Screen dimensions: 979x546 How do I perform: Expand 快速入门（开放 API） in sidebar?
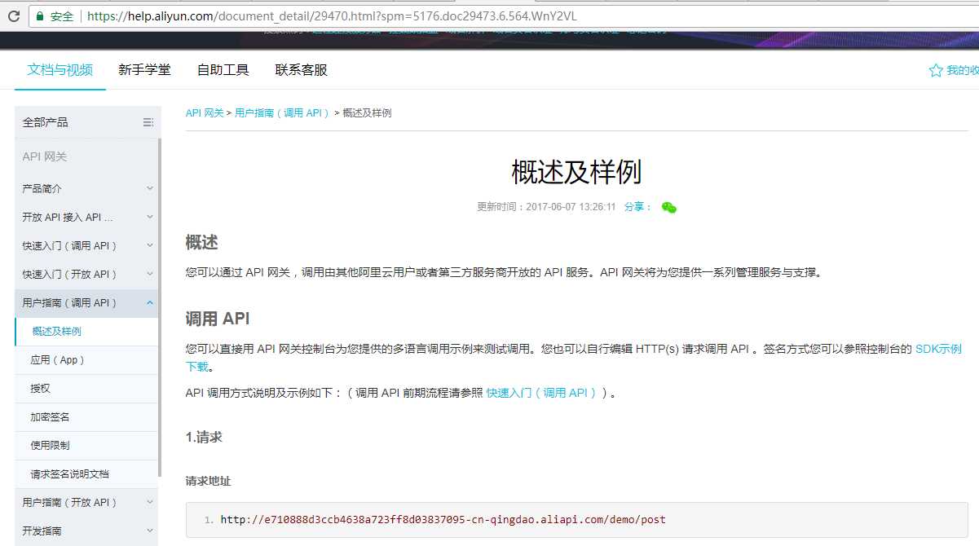[x=87, y=274]
